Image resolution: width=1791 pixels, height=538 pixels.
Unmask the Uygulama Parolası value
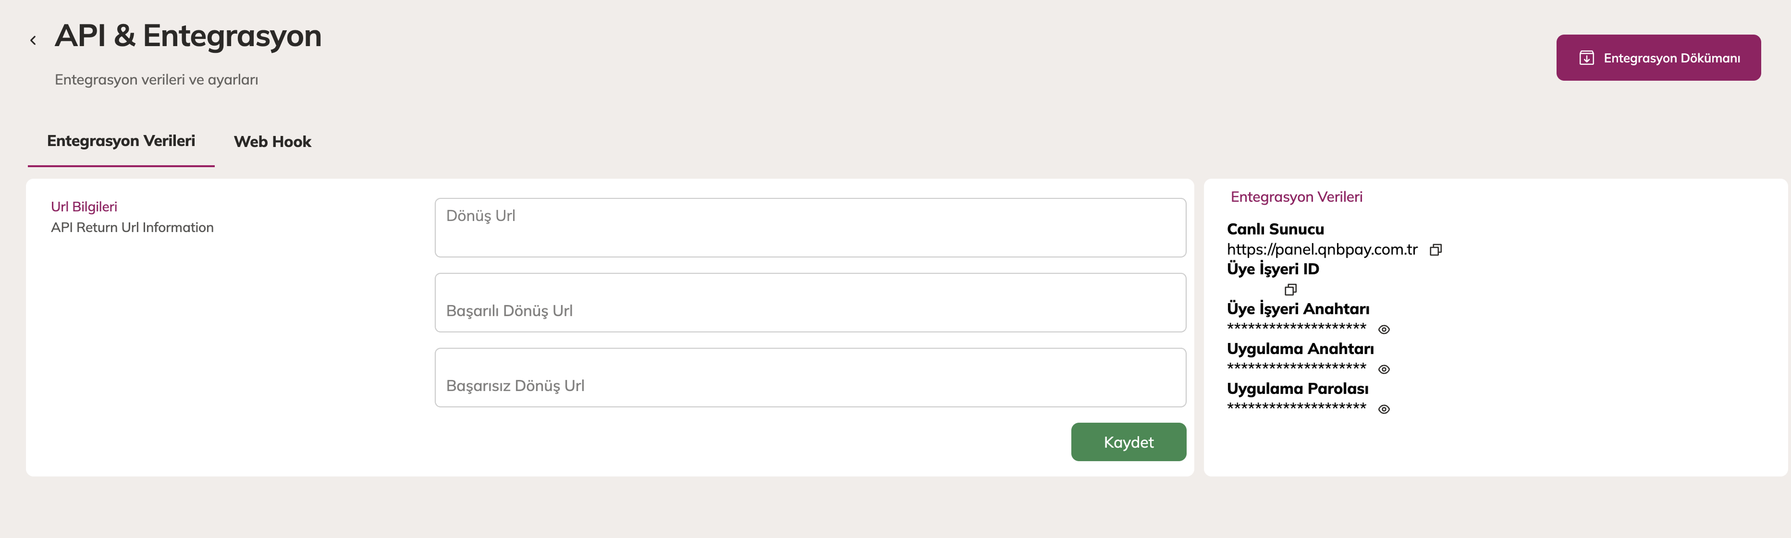click(1384, 409)
